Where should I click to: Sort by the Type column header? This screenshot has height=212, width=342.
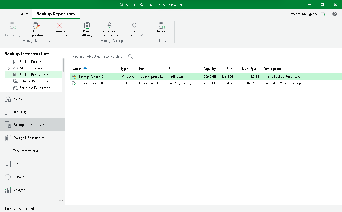[x=124, y=69]
